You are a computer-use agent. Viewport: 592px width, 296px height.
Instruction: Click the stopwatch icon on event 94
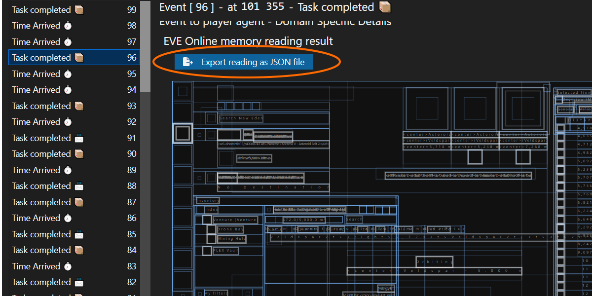click(68, 90)
